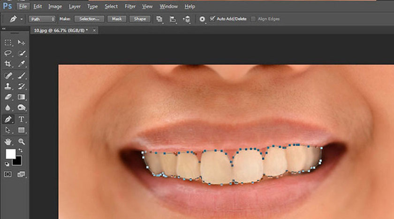Select the Move tool

(x=22, y=43)
